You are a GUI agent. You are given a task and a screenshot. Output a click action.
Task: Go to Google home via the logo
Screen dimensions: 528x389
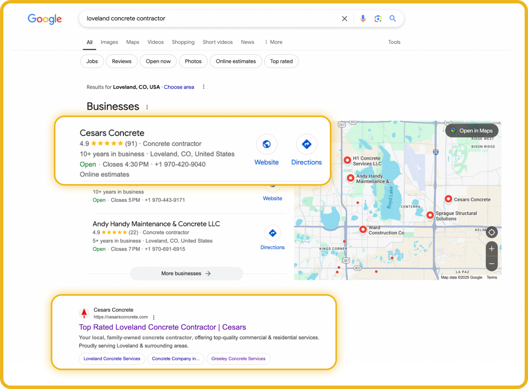tap(45, 19)
